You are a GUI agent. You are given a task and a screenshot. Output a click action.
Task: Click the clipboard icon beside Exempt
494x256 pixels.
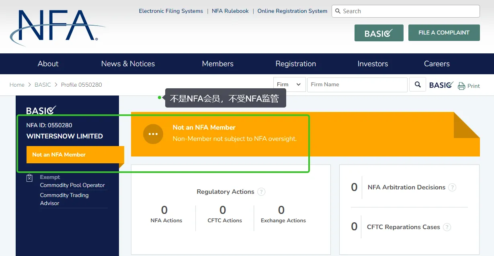(29, 178)
